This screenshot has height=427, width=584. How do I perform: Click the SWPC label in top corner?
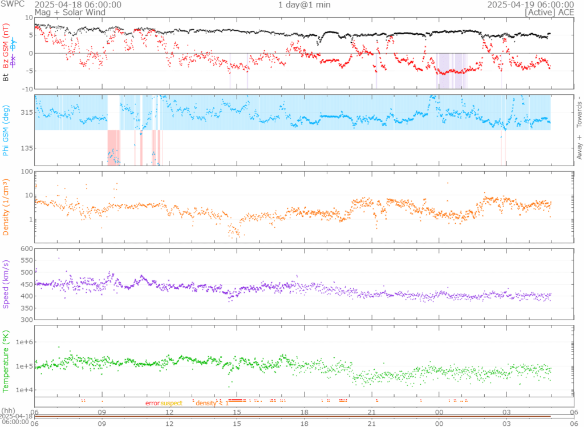[13, 5]
